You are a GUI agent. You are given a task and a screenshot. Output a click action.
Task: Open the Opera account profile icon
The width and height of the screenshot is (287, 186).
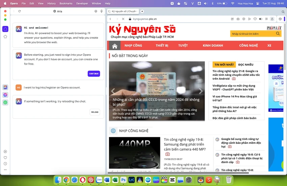pos(272,19)
